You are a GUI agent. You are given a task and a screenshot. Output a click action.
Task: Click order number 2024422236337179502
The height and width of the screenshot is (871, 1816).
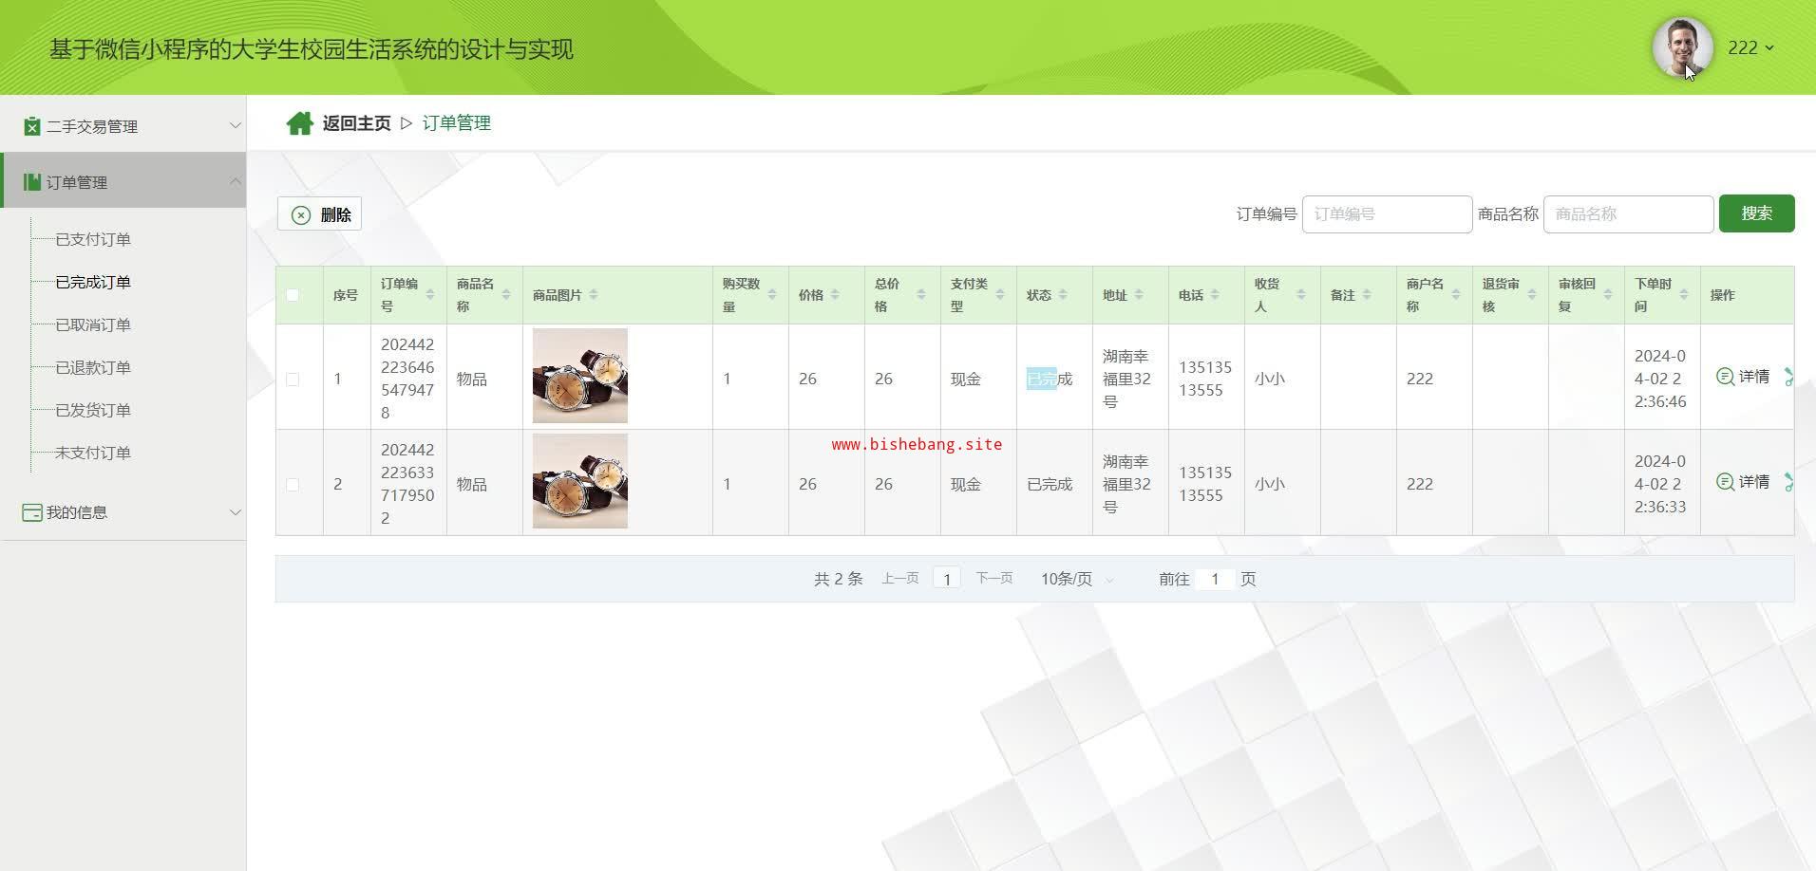click(x=407, y=484)
